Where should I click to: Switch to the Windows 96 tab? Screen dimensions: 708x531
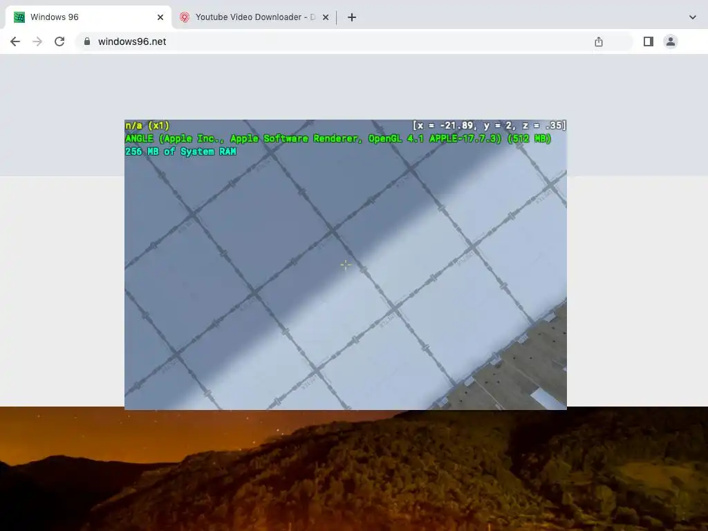(x=88, y=17)
